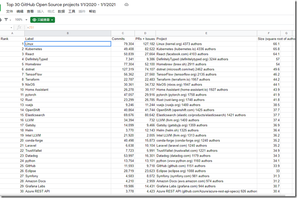Open the 编辑 menu

pos(20,11)
